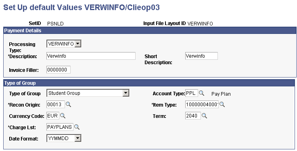Click the Recon Origin input field

tap(56, 105)
